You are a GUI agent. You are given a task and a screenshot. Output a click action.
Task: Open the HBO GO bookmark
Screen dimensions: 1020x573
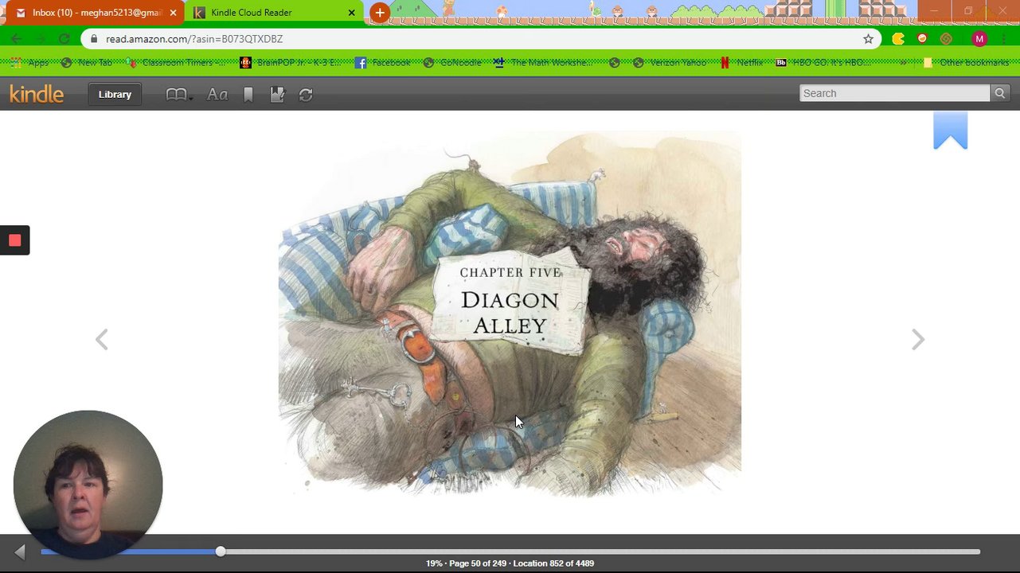[x=823, y=62]
